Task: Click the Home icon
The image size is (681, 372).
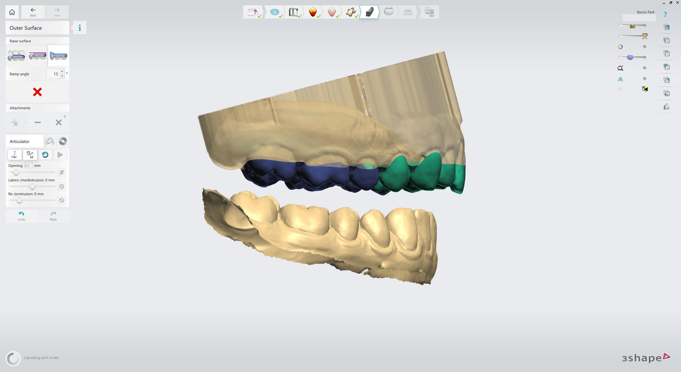Action: [x=12, y=12]
